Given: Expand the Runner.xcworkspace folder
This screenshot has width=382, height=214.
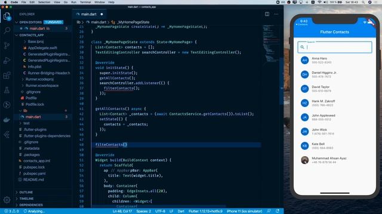Looking at the screenshot, I should [42, 86].
